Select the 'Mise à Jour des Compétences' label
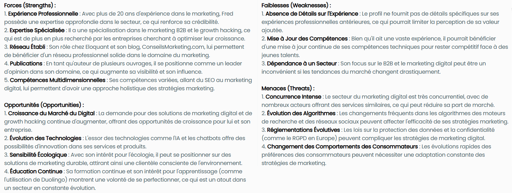The height and width of the screenshot is (193, 512). click(x=307, y=39)
